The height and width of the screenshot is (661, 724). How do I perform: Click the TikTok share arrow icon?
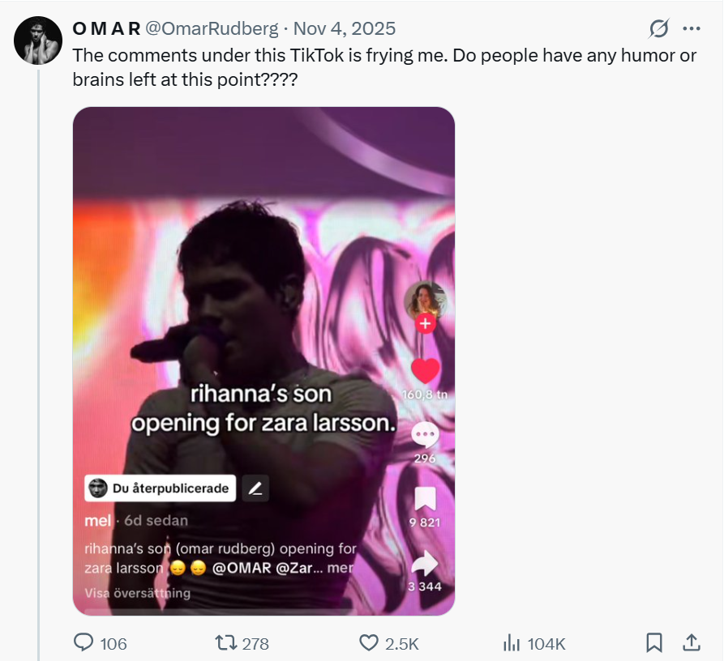click(x=425, y=564)
